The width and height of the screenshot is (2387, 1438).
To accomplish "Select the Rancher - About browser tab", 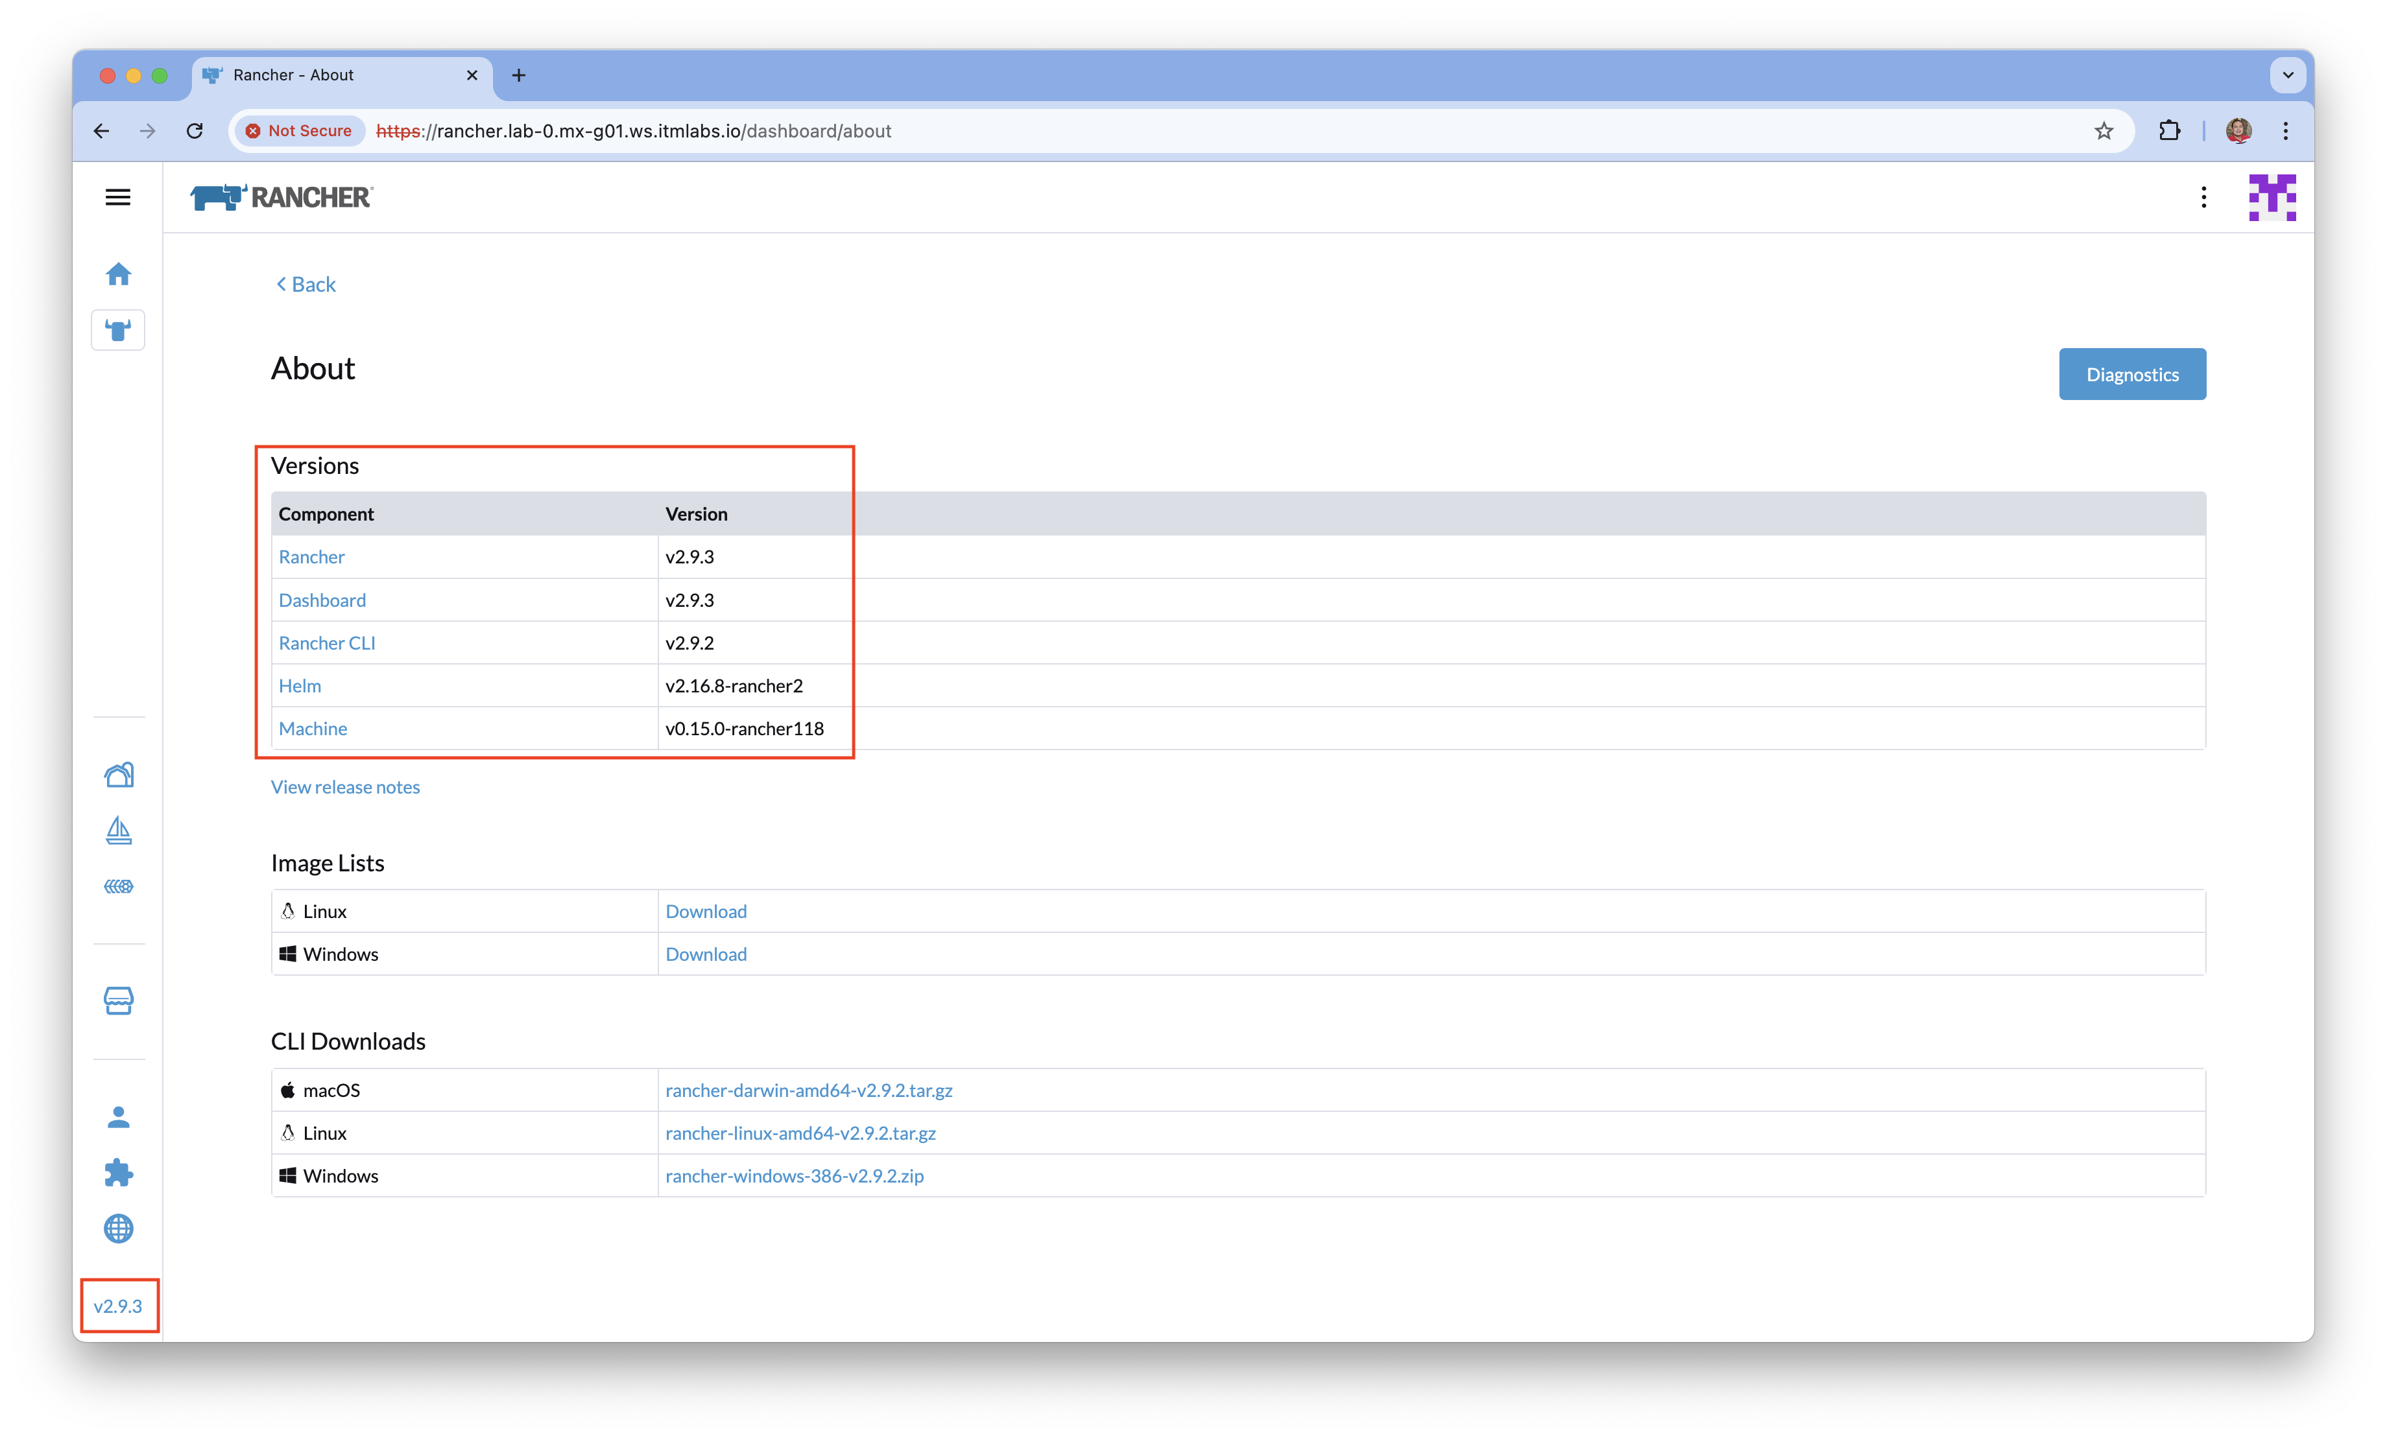I will point(330,76).
